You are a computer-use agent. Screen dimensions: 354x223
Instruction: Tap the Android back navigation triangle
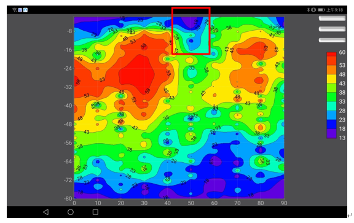pyautogui.click(x=46, y=212)
